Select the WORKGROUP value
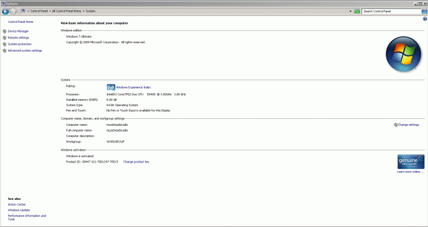Image resolution: width=428 pixels, height=227 pixels. click(x=115, y=142)
